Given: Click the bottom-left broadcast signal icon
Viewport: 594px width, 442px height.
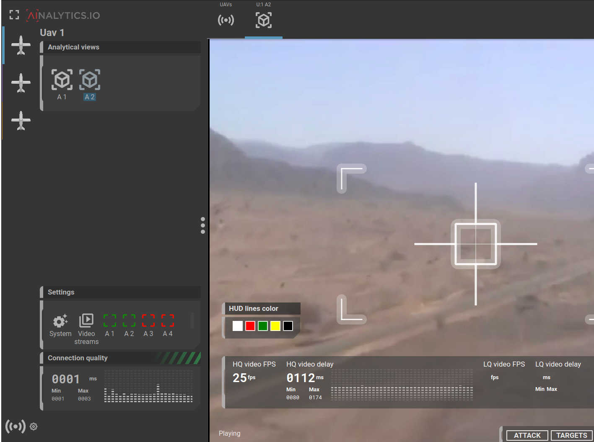Looking at the screenshot, I should (x=16, y=426).
